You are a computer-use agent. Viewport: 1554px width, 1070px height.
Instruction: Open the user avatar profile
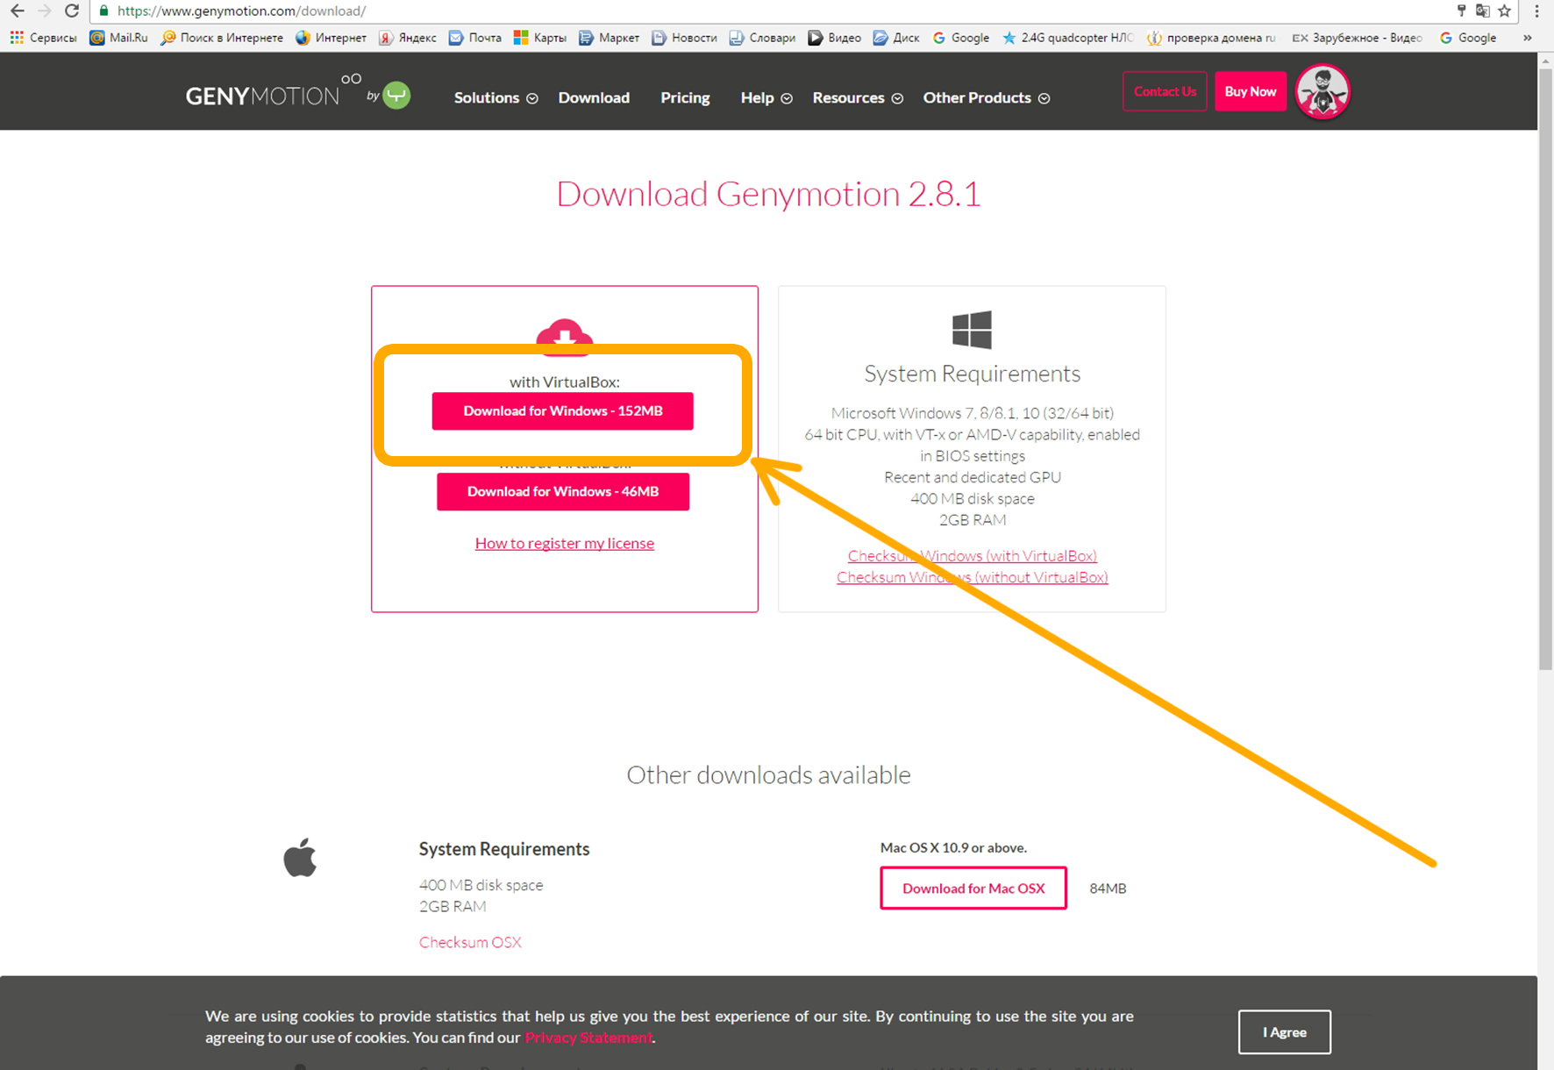pos(1322,91)
